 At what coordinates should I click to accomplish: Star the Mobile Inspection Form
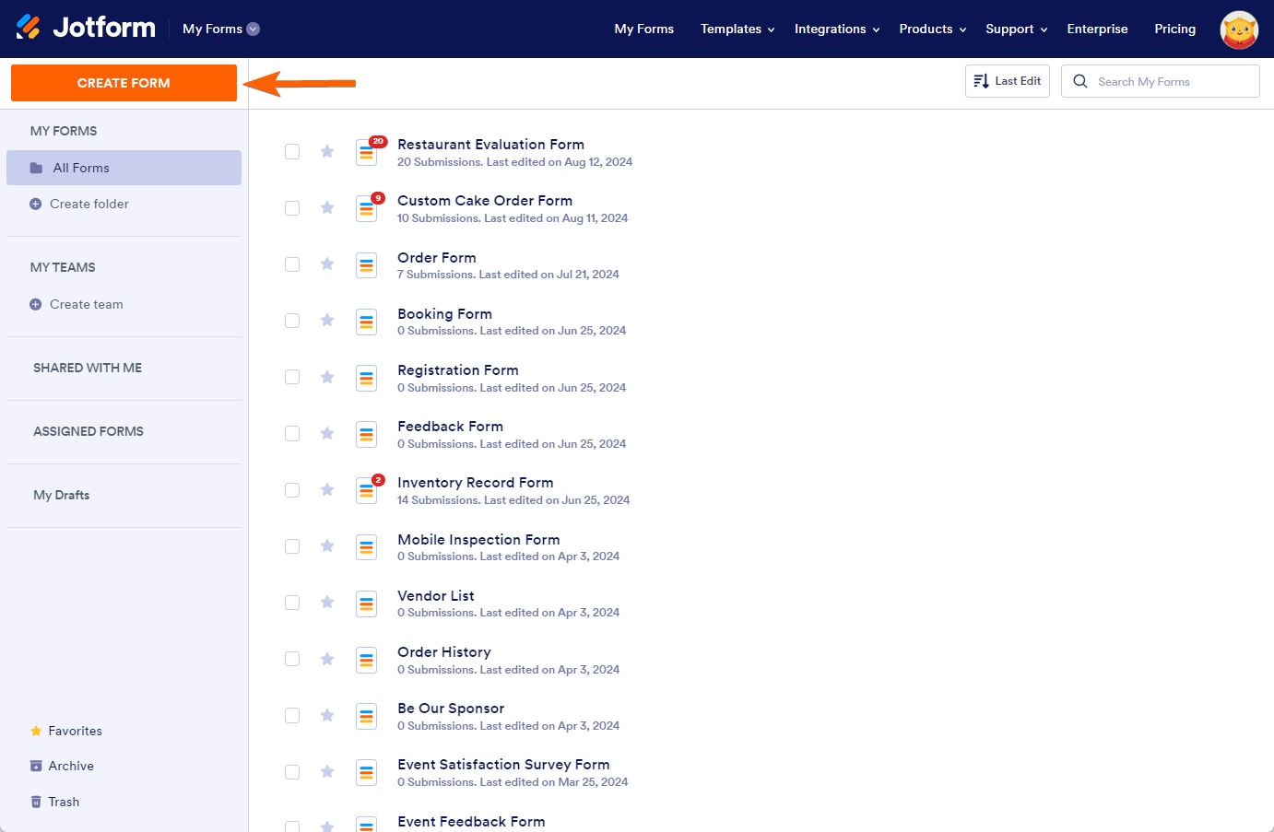click(x=327, y=545)
